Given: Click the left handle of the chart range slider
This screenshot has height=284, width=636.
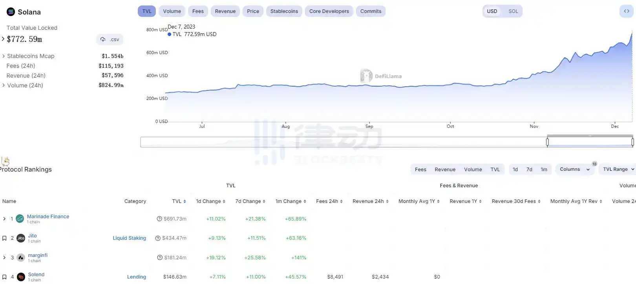Looking at the screenshot, I should 547,142.
